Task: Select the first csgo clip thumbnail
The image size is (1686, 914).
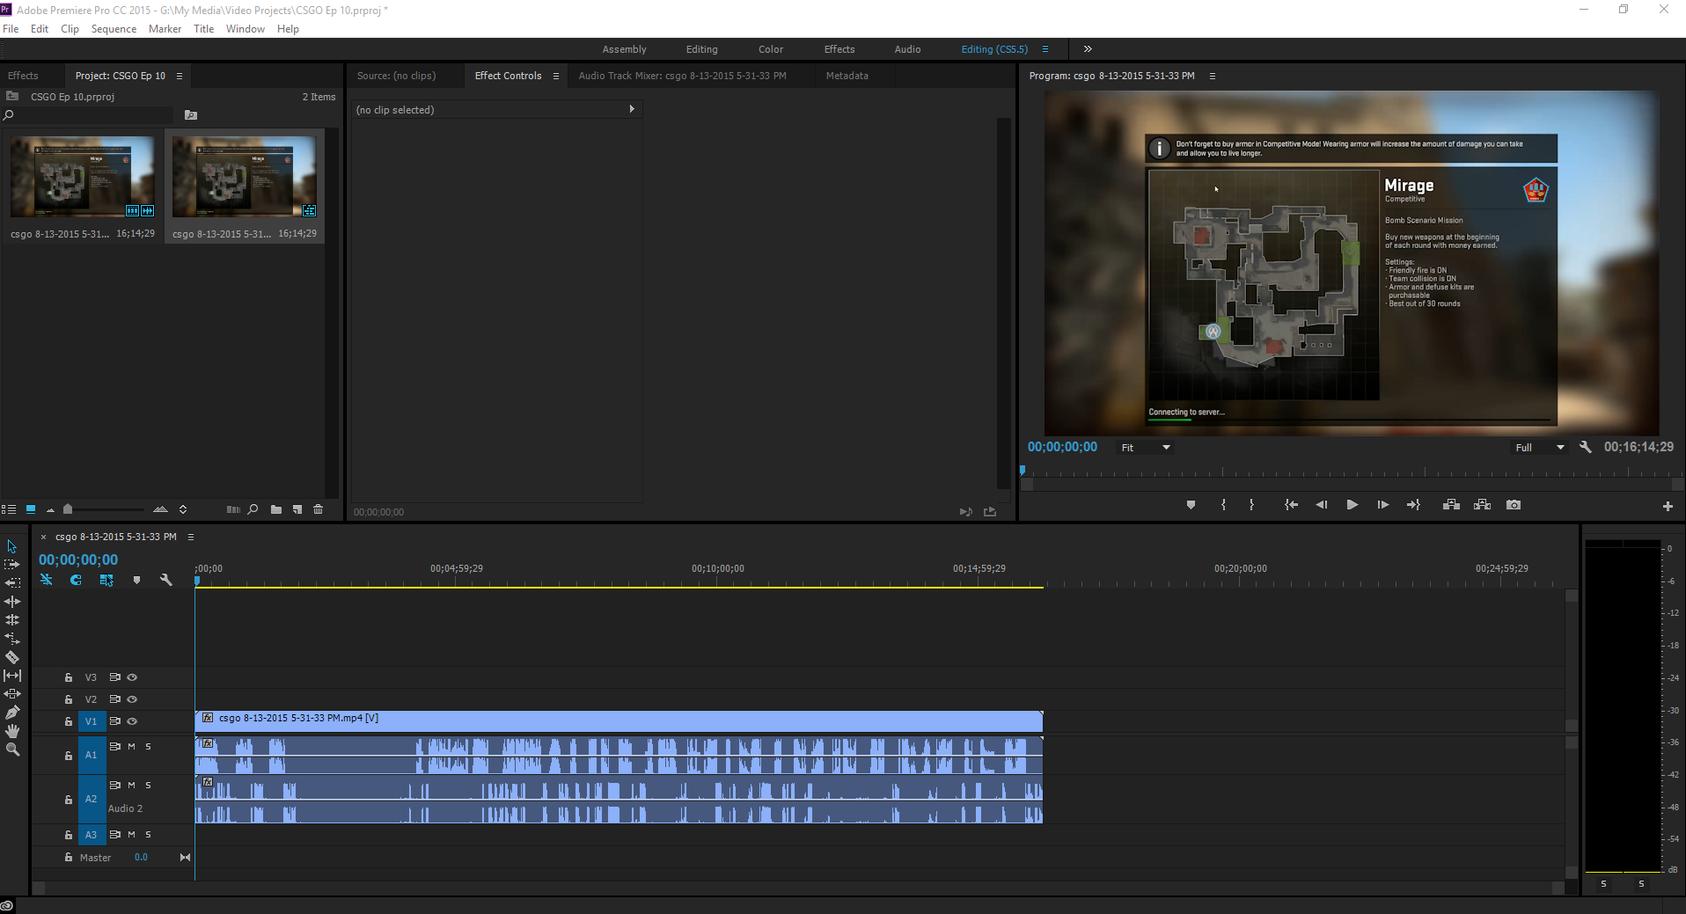Action: click(x=83, y=176)
